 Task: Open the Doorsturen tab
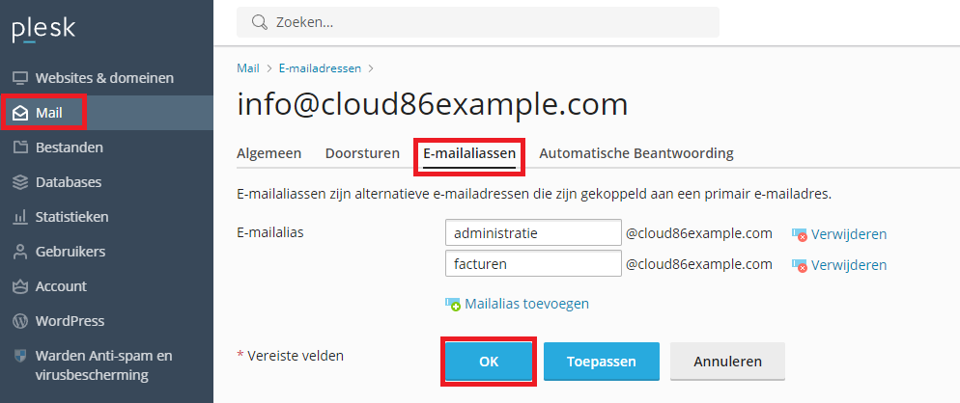pos(362,153)
